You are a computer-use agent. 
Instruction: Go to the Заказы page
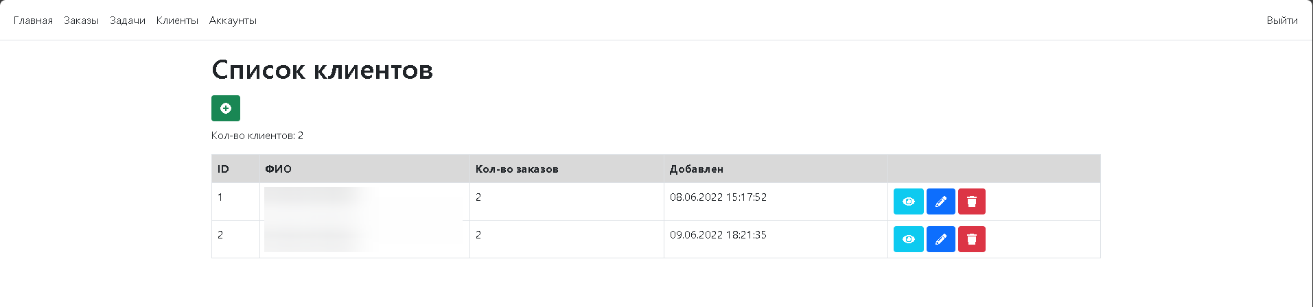click(81, 21)
